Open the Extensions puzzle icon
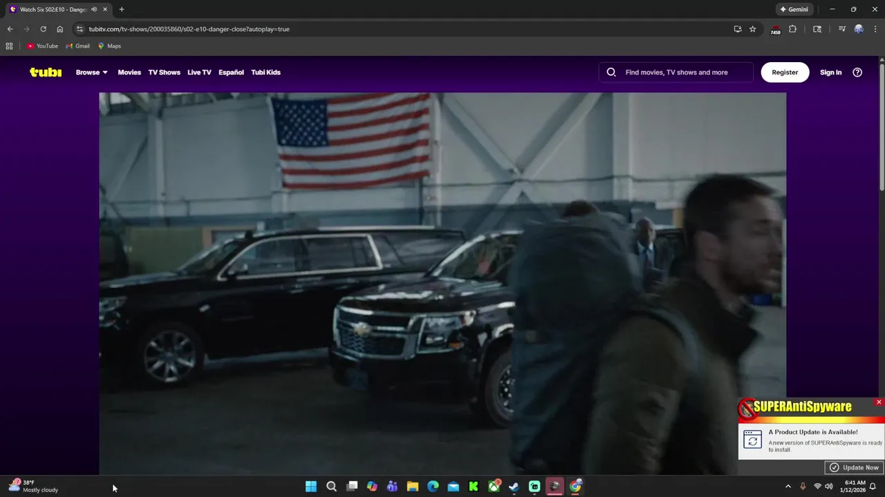The width and height of the screenshot is (885, 497). click(792, 29)
